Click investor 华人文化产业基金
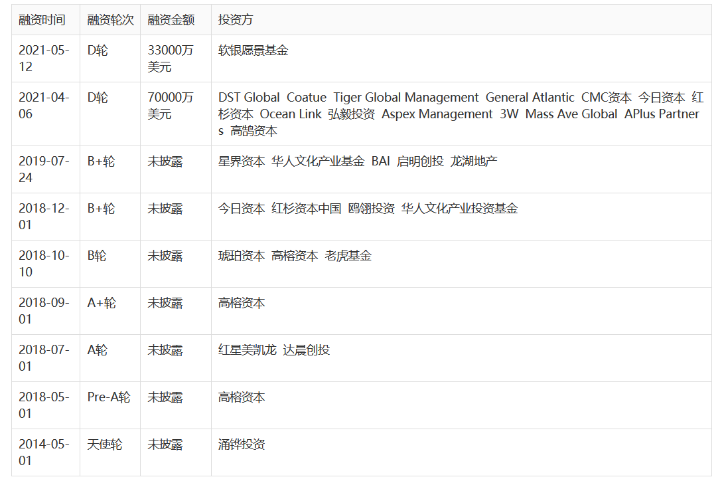The height and width of the screenshot is (487, 722). tap(318, 161)
